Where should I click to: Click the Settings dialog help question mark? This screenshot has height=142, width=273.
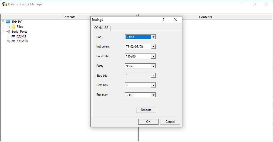click(163, 20)
